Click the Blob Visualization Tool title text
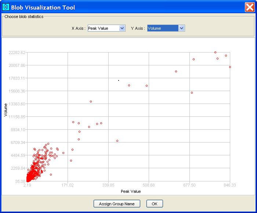The image size is (257, 213). [43, 7]
